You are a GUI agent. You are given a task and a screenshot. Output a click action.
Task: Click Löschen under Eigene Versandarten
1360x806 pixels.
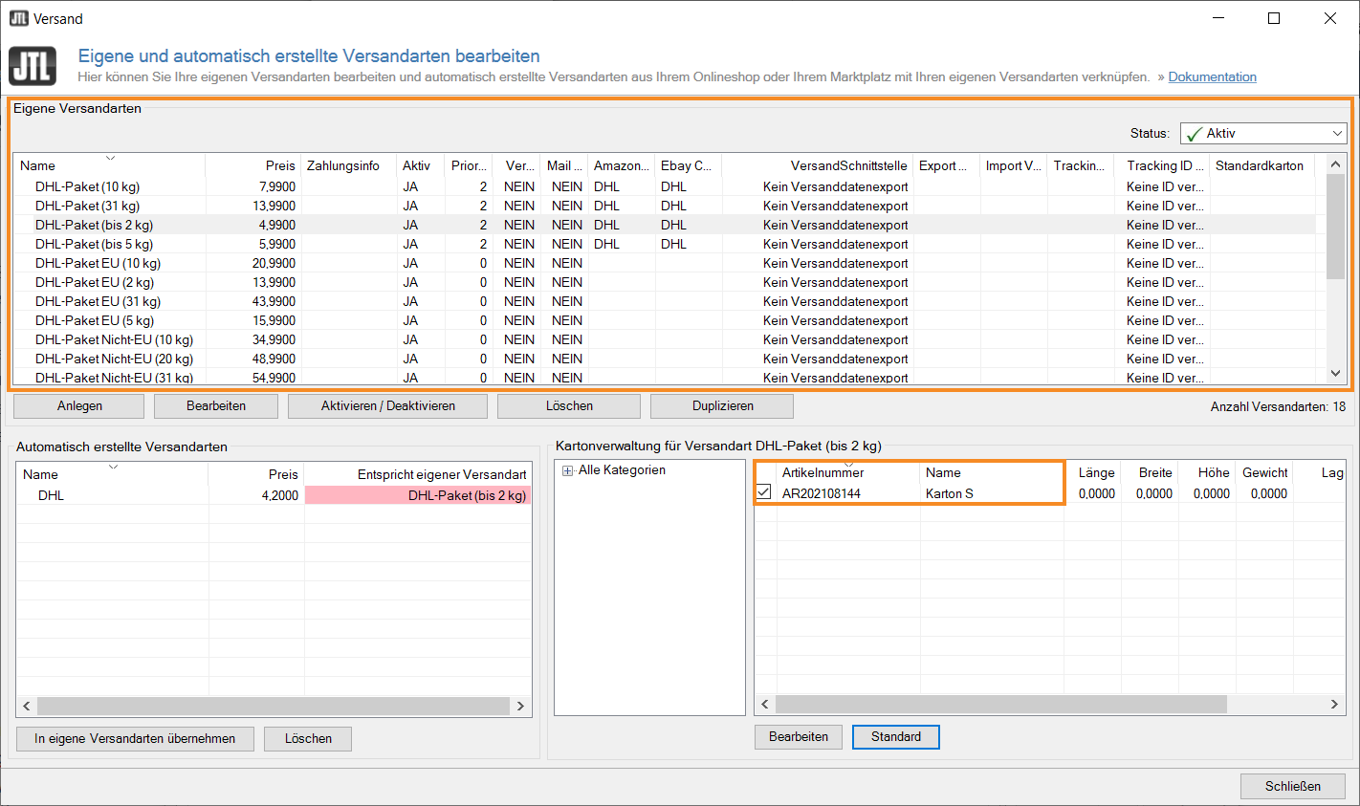click(x=569, y=406)
